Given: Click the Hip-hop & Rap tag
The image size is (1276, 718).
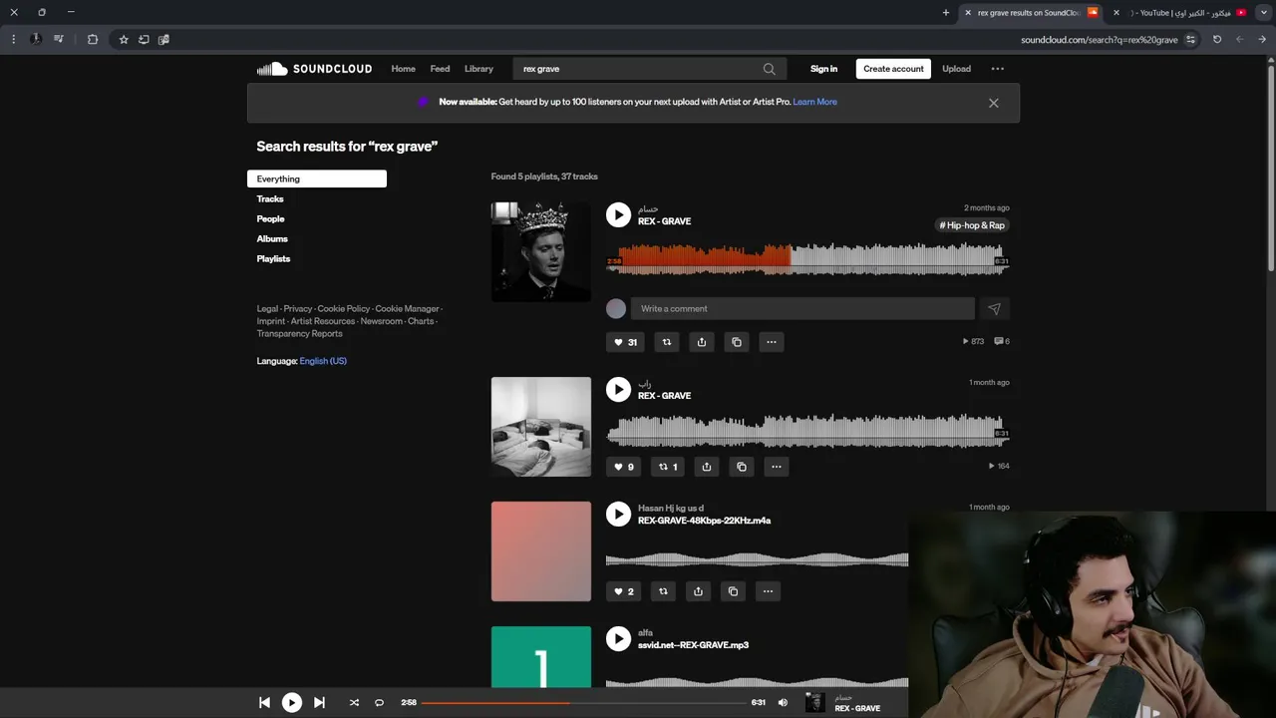Looking at the screenshot, I should pyautogui.click(x=972, y=225).
